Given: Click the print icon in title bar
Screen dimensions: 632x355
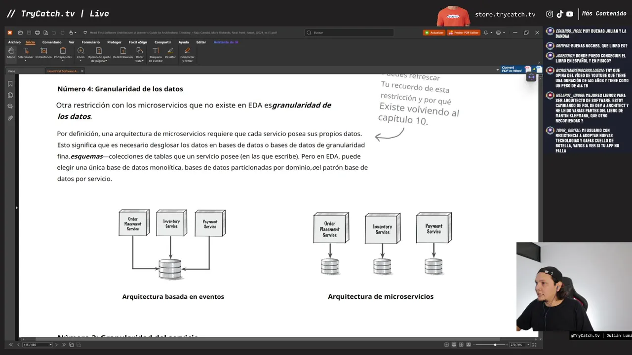Looking at the screenshot, I should point(38,33).
